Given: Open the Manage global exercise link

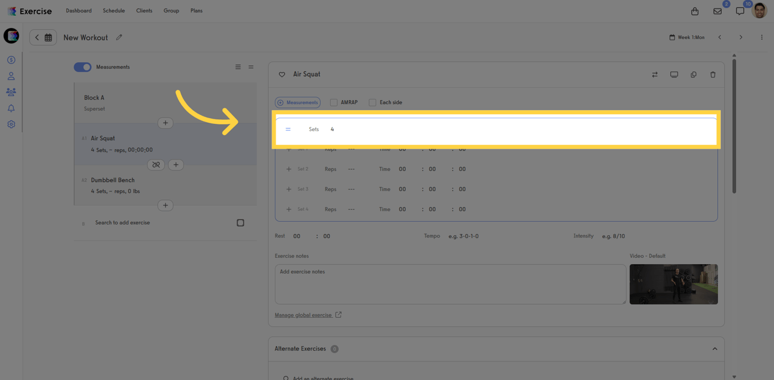Looking at the screenshot, I should [x=304, y=315].
